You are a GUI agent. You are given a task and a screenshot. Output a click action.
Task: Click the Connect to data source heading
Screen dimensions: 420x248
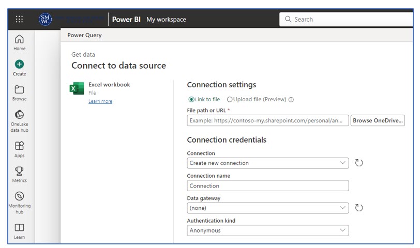(x=118, y=66)
